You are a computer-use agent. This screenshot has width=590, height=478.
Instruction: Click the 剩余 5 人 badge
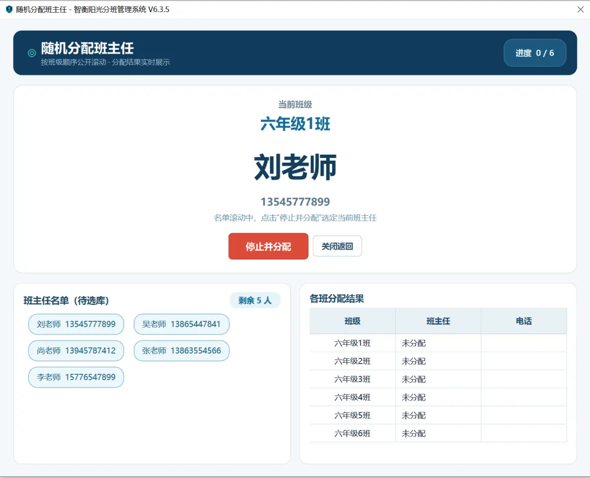coord(255,300)
